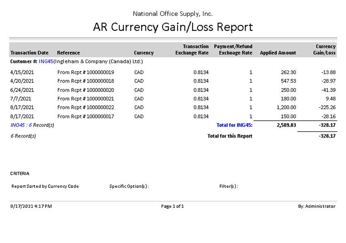Click the Transaction Exchange Rate header
The width and height of the screenshot is (346, 243).
[192, 49]
